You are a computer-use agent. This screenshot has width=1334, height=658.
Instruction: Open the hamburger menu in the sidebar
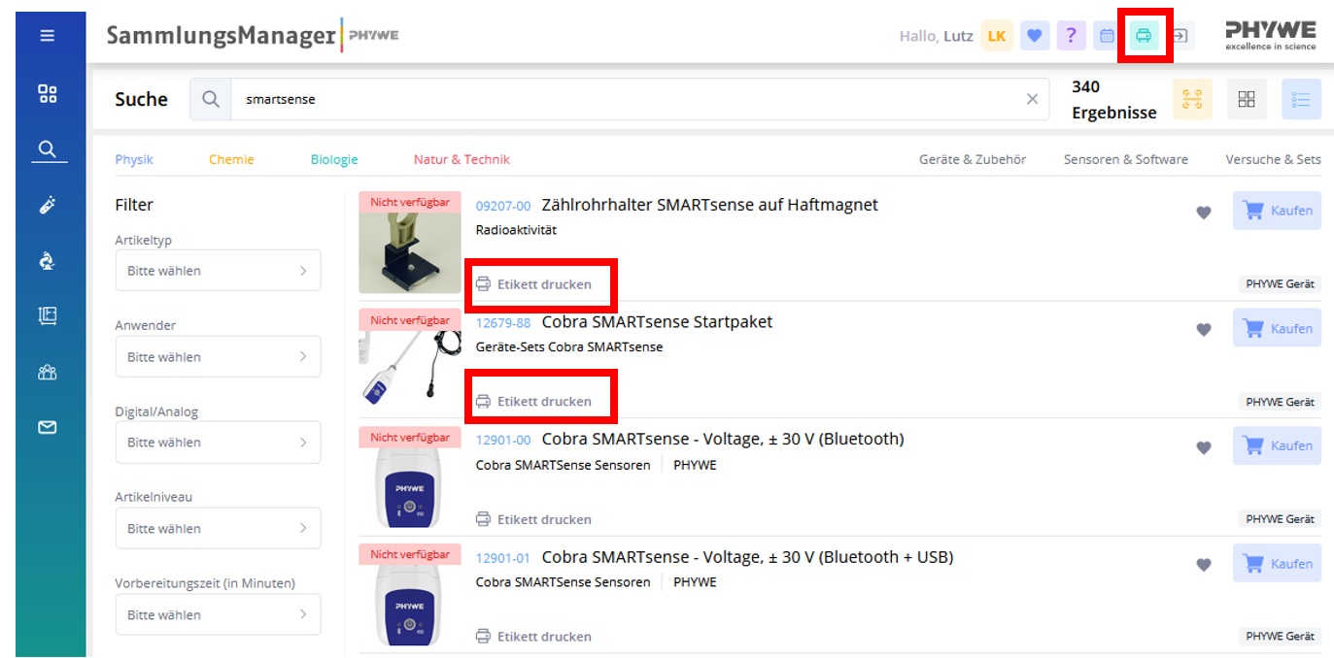click(x=47, y=36)
